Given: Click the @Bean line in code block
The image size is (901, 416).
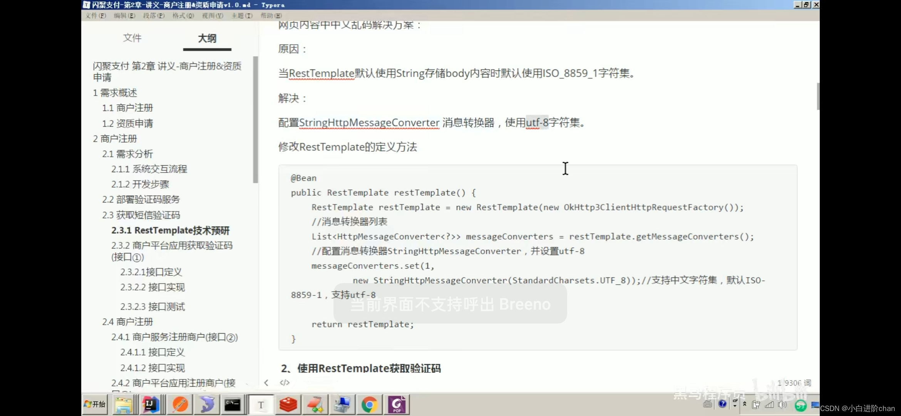Looking at the screenshot, I should tap(303, 178).
